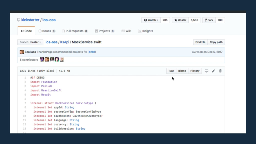The height and width of the screenshot is (144, 256).
Task: Click line number 1
Action: [25, 78]
